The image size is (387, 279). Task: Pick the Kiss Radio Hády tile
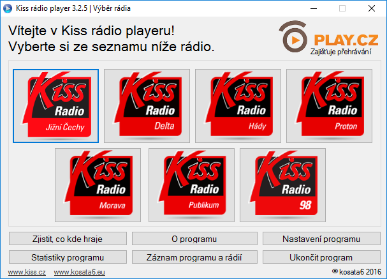pos(238,106)
